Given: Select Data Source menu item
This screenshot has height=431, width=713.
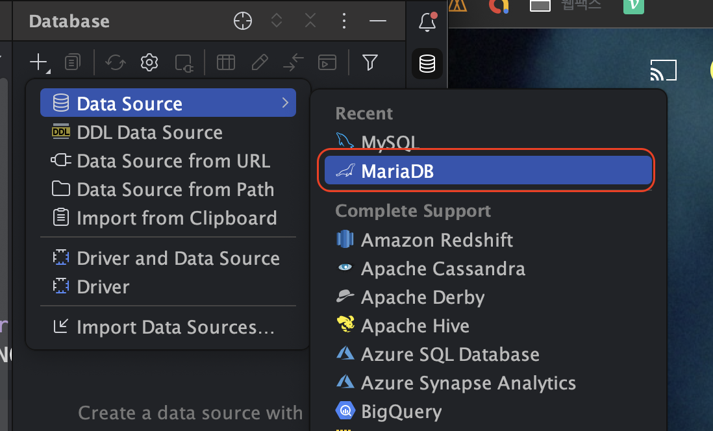Looking at the screenshot, I should pyautogui.click(x=168, y=103).
